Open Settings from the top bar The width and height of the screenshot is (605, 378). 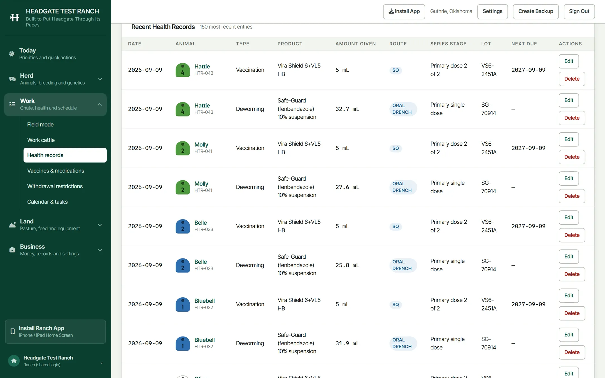click(x=492, y=11)
